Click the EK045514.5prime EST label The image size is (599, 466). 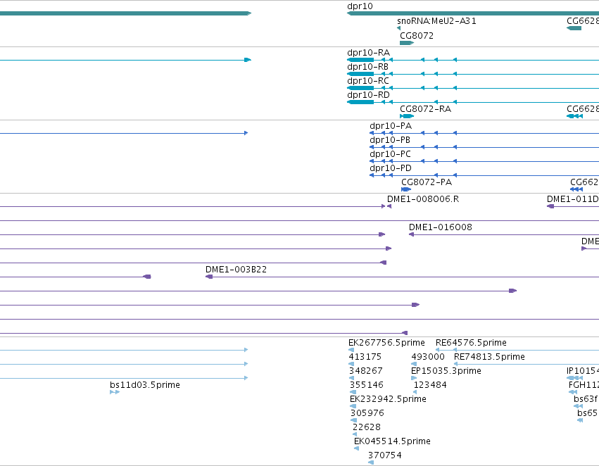pyautogui.click(x=392, y=441)
